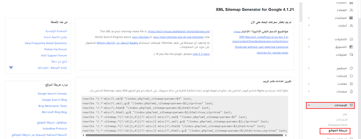Click the Plugins (إضافات) puzzle icon
Viewport: 361px width, 139px height.
[351, 76]
